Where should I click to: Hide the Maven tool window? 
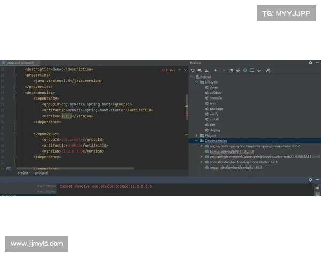pos(317,63)
